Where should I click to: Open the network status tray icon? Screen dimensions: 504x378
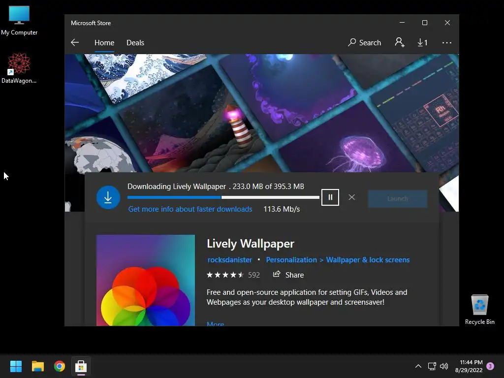click(x=432, y=366)
